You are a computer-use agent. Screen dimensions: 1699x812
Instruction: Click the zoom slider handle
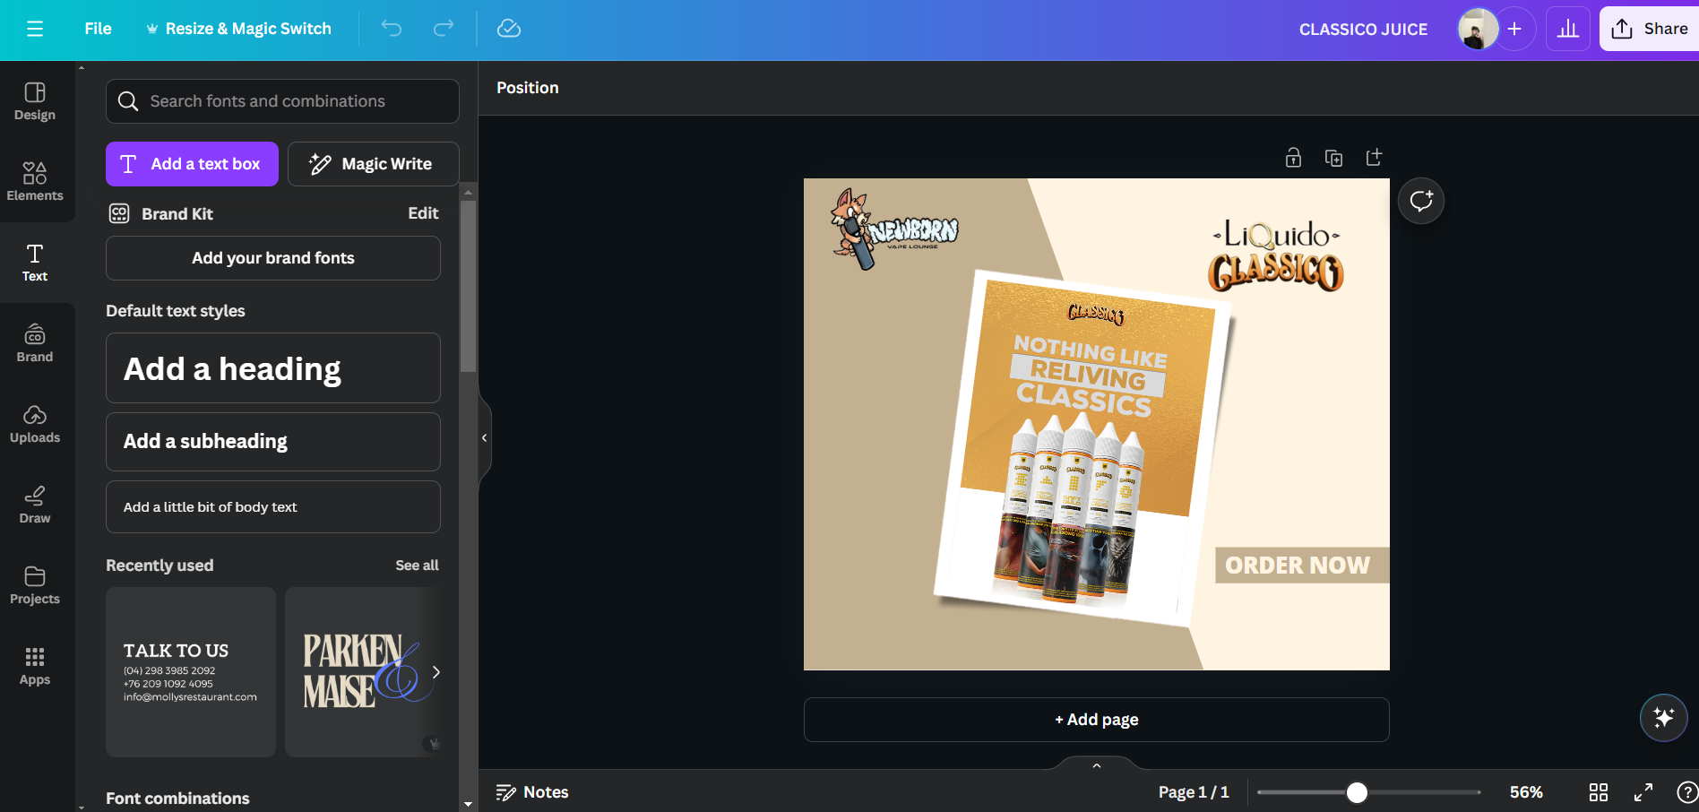(1357, 792)
